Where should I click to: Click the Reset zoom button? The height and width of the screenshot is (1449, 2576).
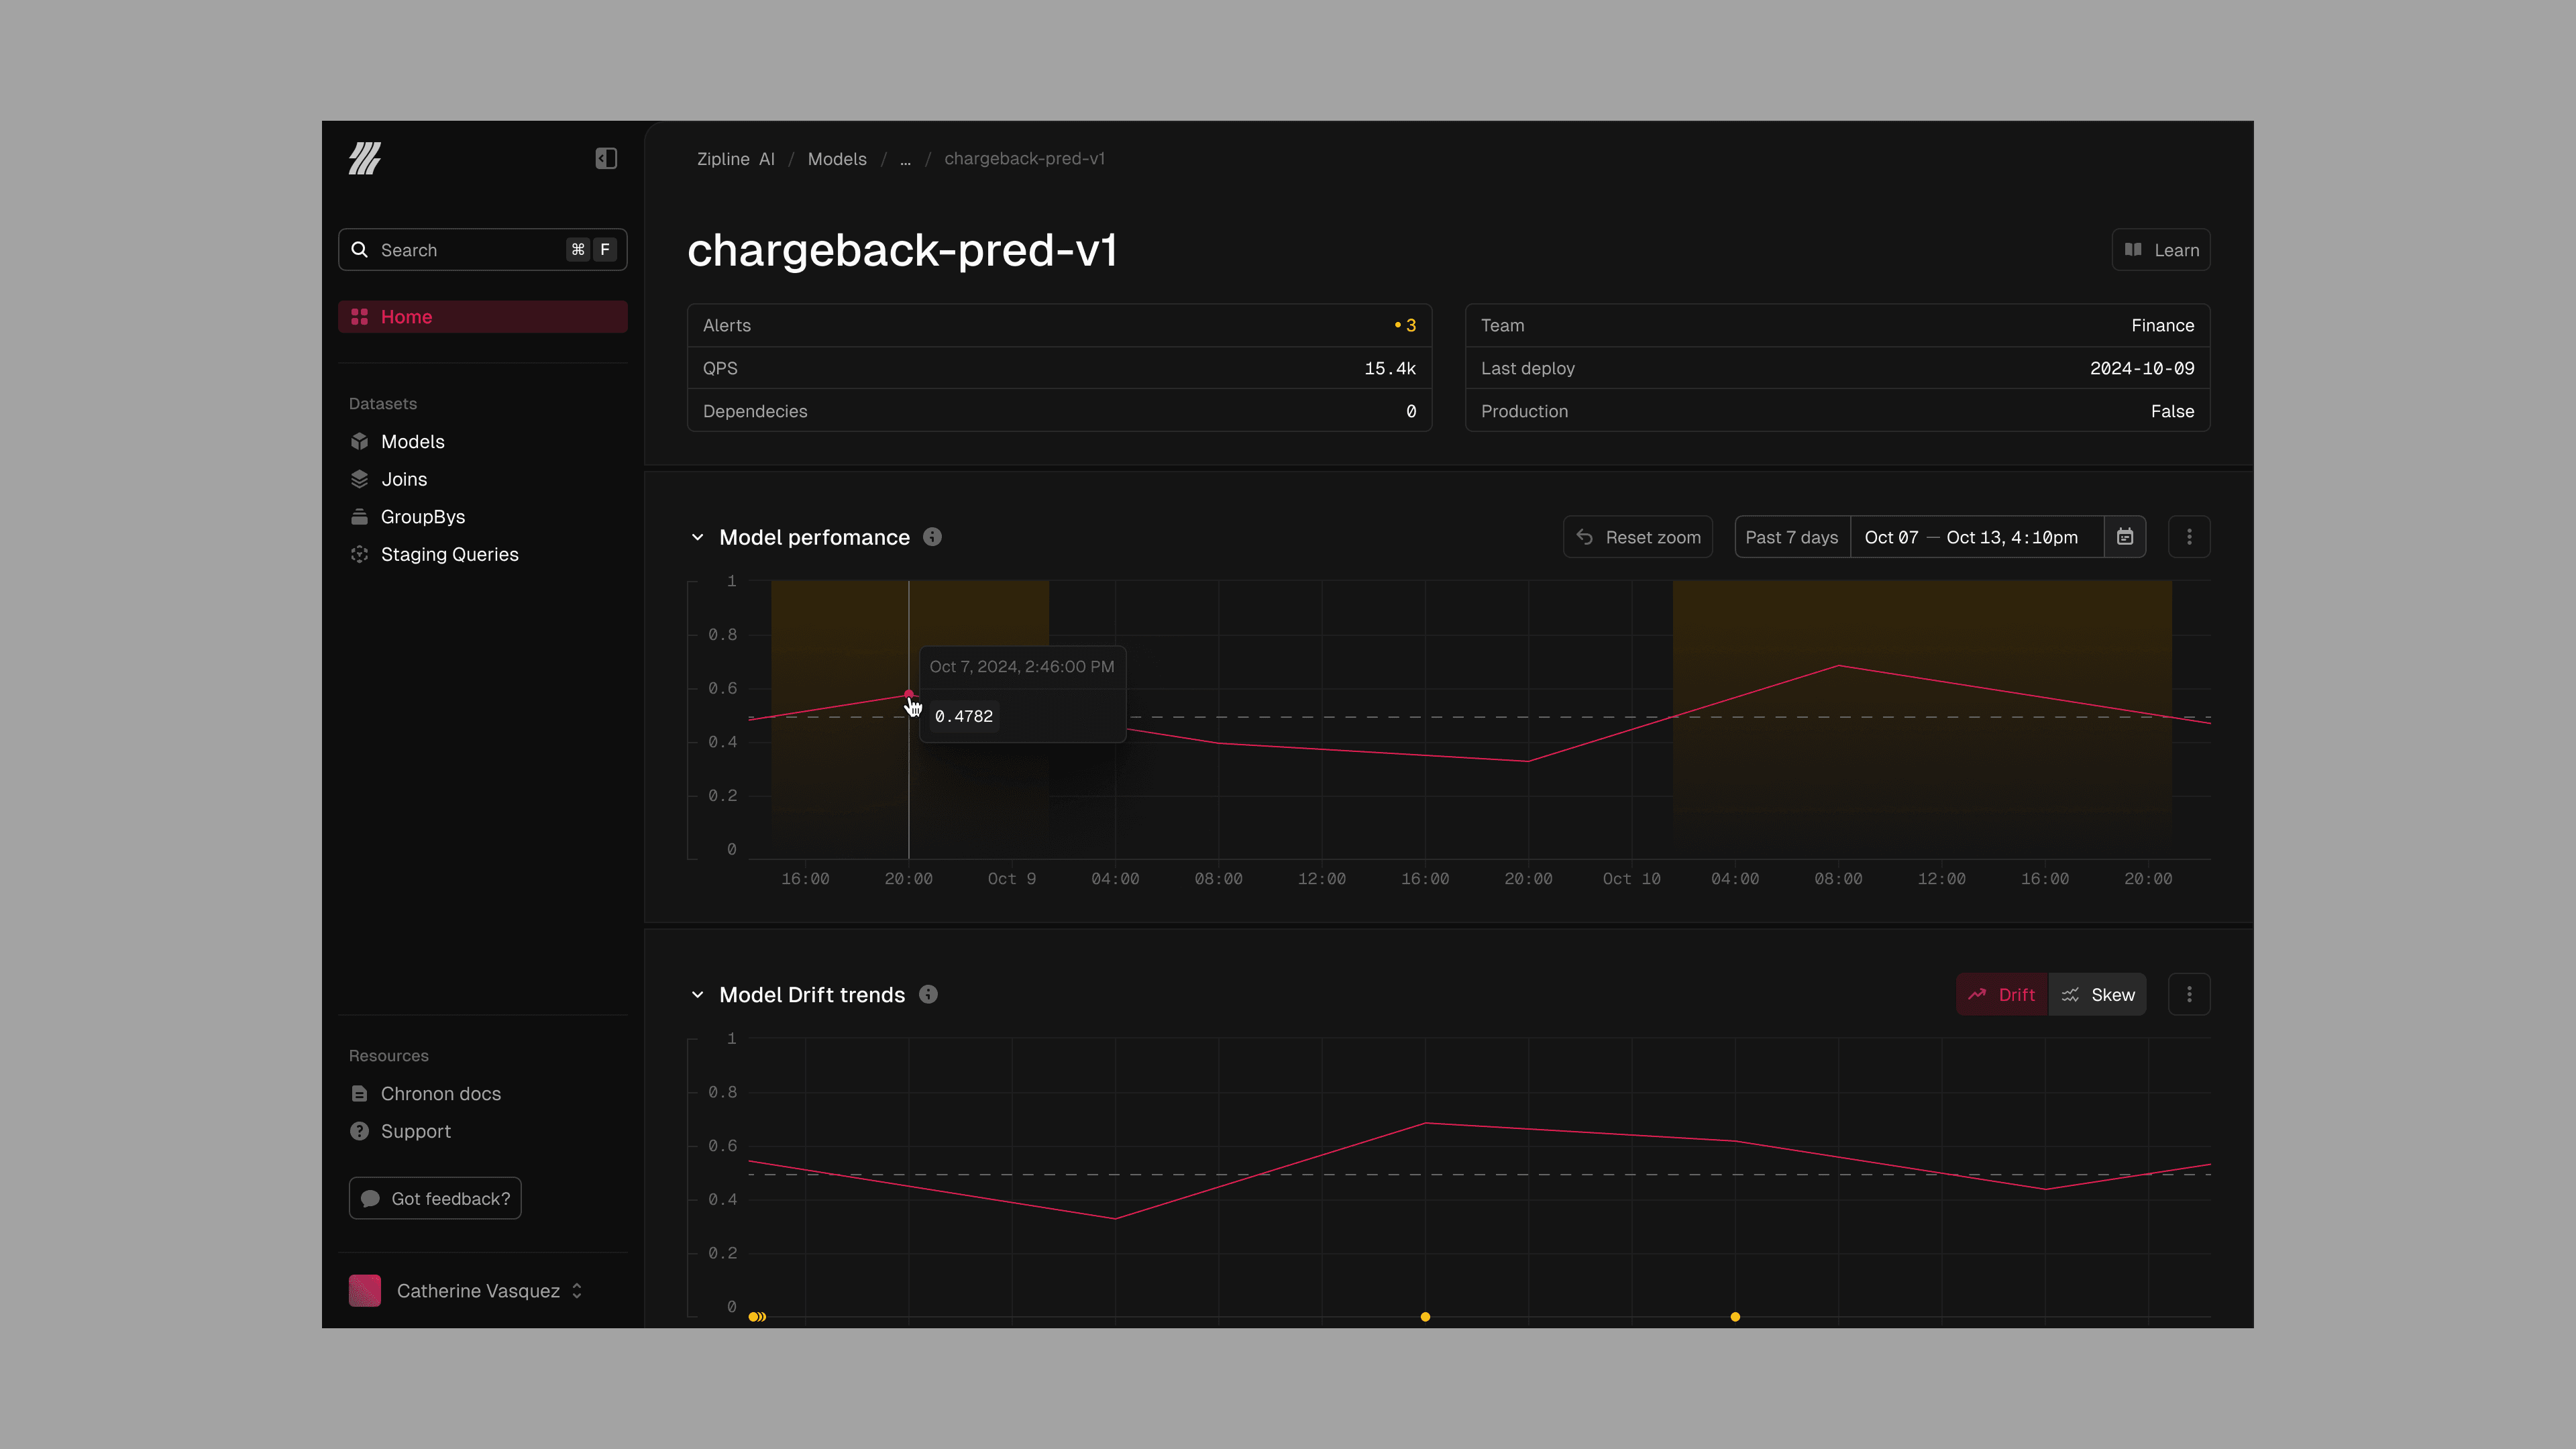pos(1638,537)
